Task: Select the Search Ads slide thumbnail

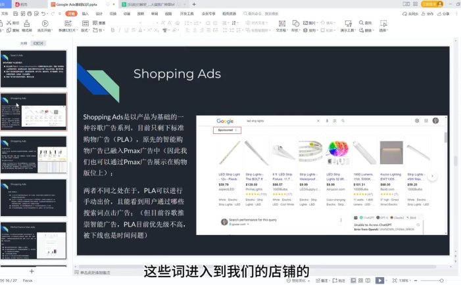Action: 34,69
